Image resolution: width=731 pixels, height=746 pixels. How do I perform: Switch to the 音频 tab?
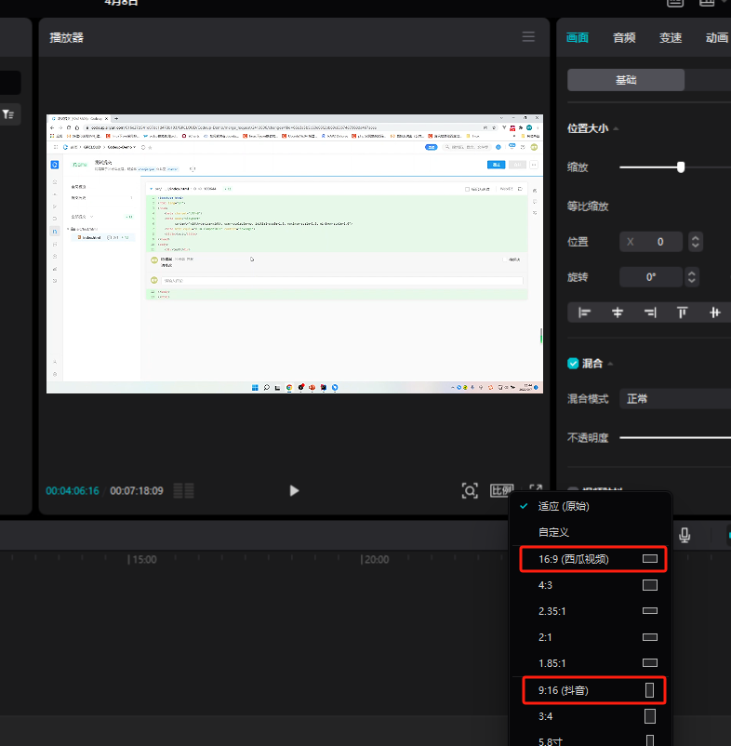point(624,37)
